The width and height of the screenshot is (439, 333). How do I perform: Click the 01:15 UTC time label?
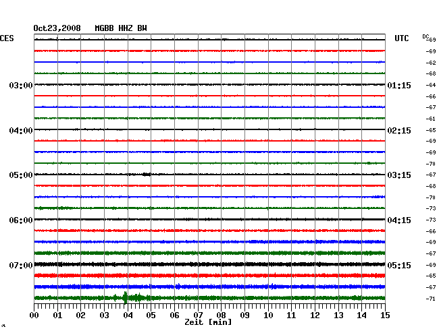point(399,85)
